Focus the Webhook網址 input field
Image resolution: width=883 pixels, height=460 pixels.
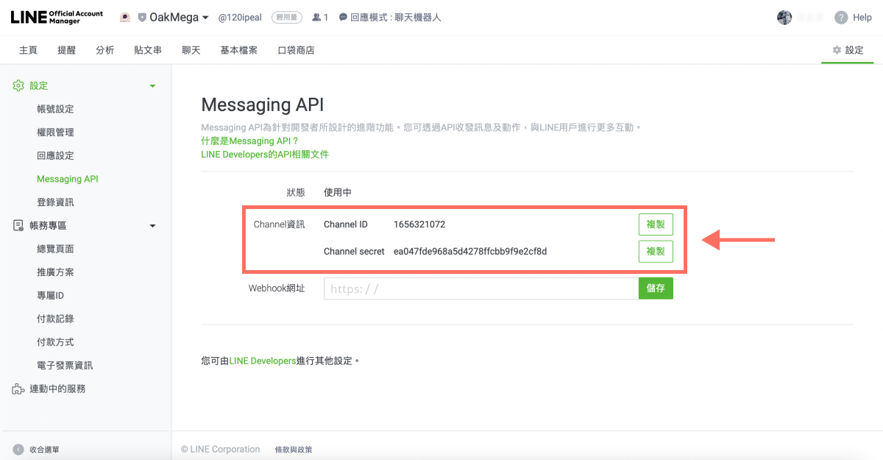click(480, 289)
